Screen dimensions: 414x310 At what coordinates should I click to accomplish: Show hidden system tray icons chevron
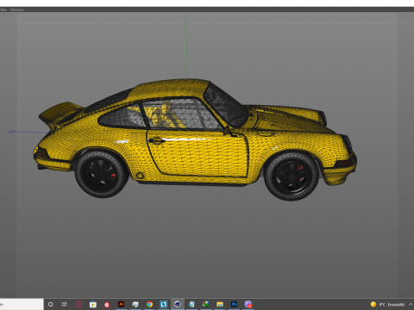[411, 304]
